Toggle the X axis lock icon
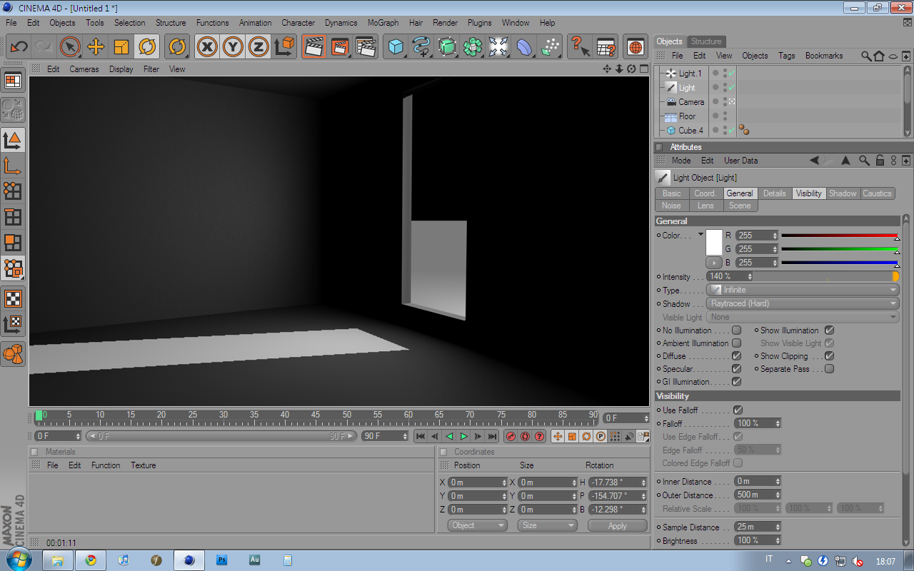914x571 pixels. tap(207, 47)
